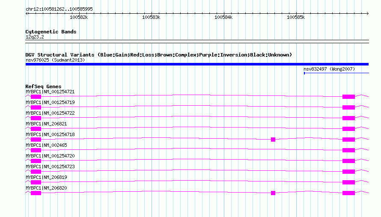Click the left exon block of NM_206820
381x217 pixels.
pyautogui.click(x=36, y=193)
